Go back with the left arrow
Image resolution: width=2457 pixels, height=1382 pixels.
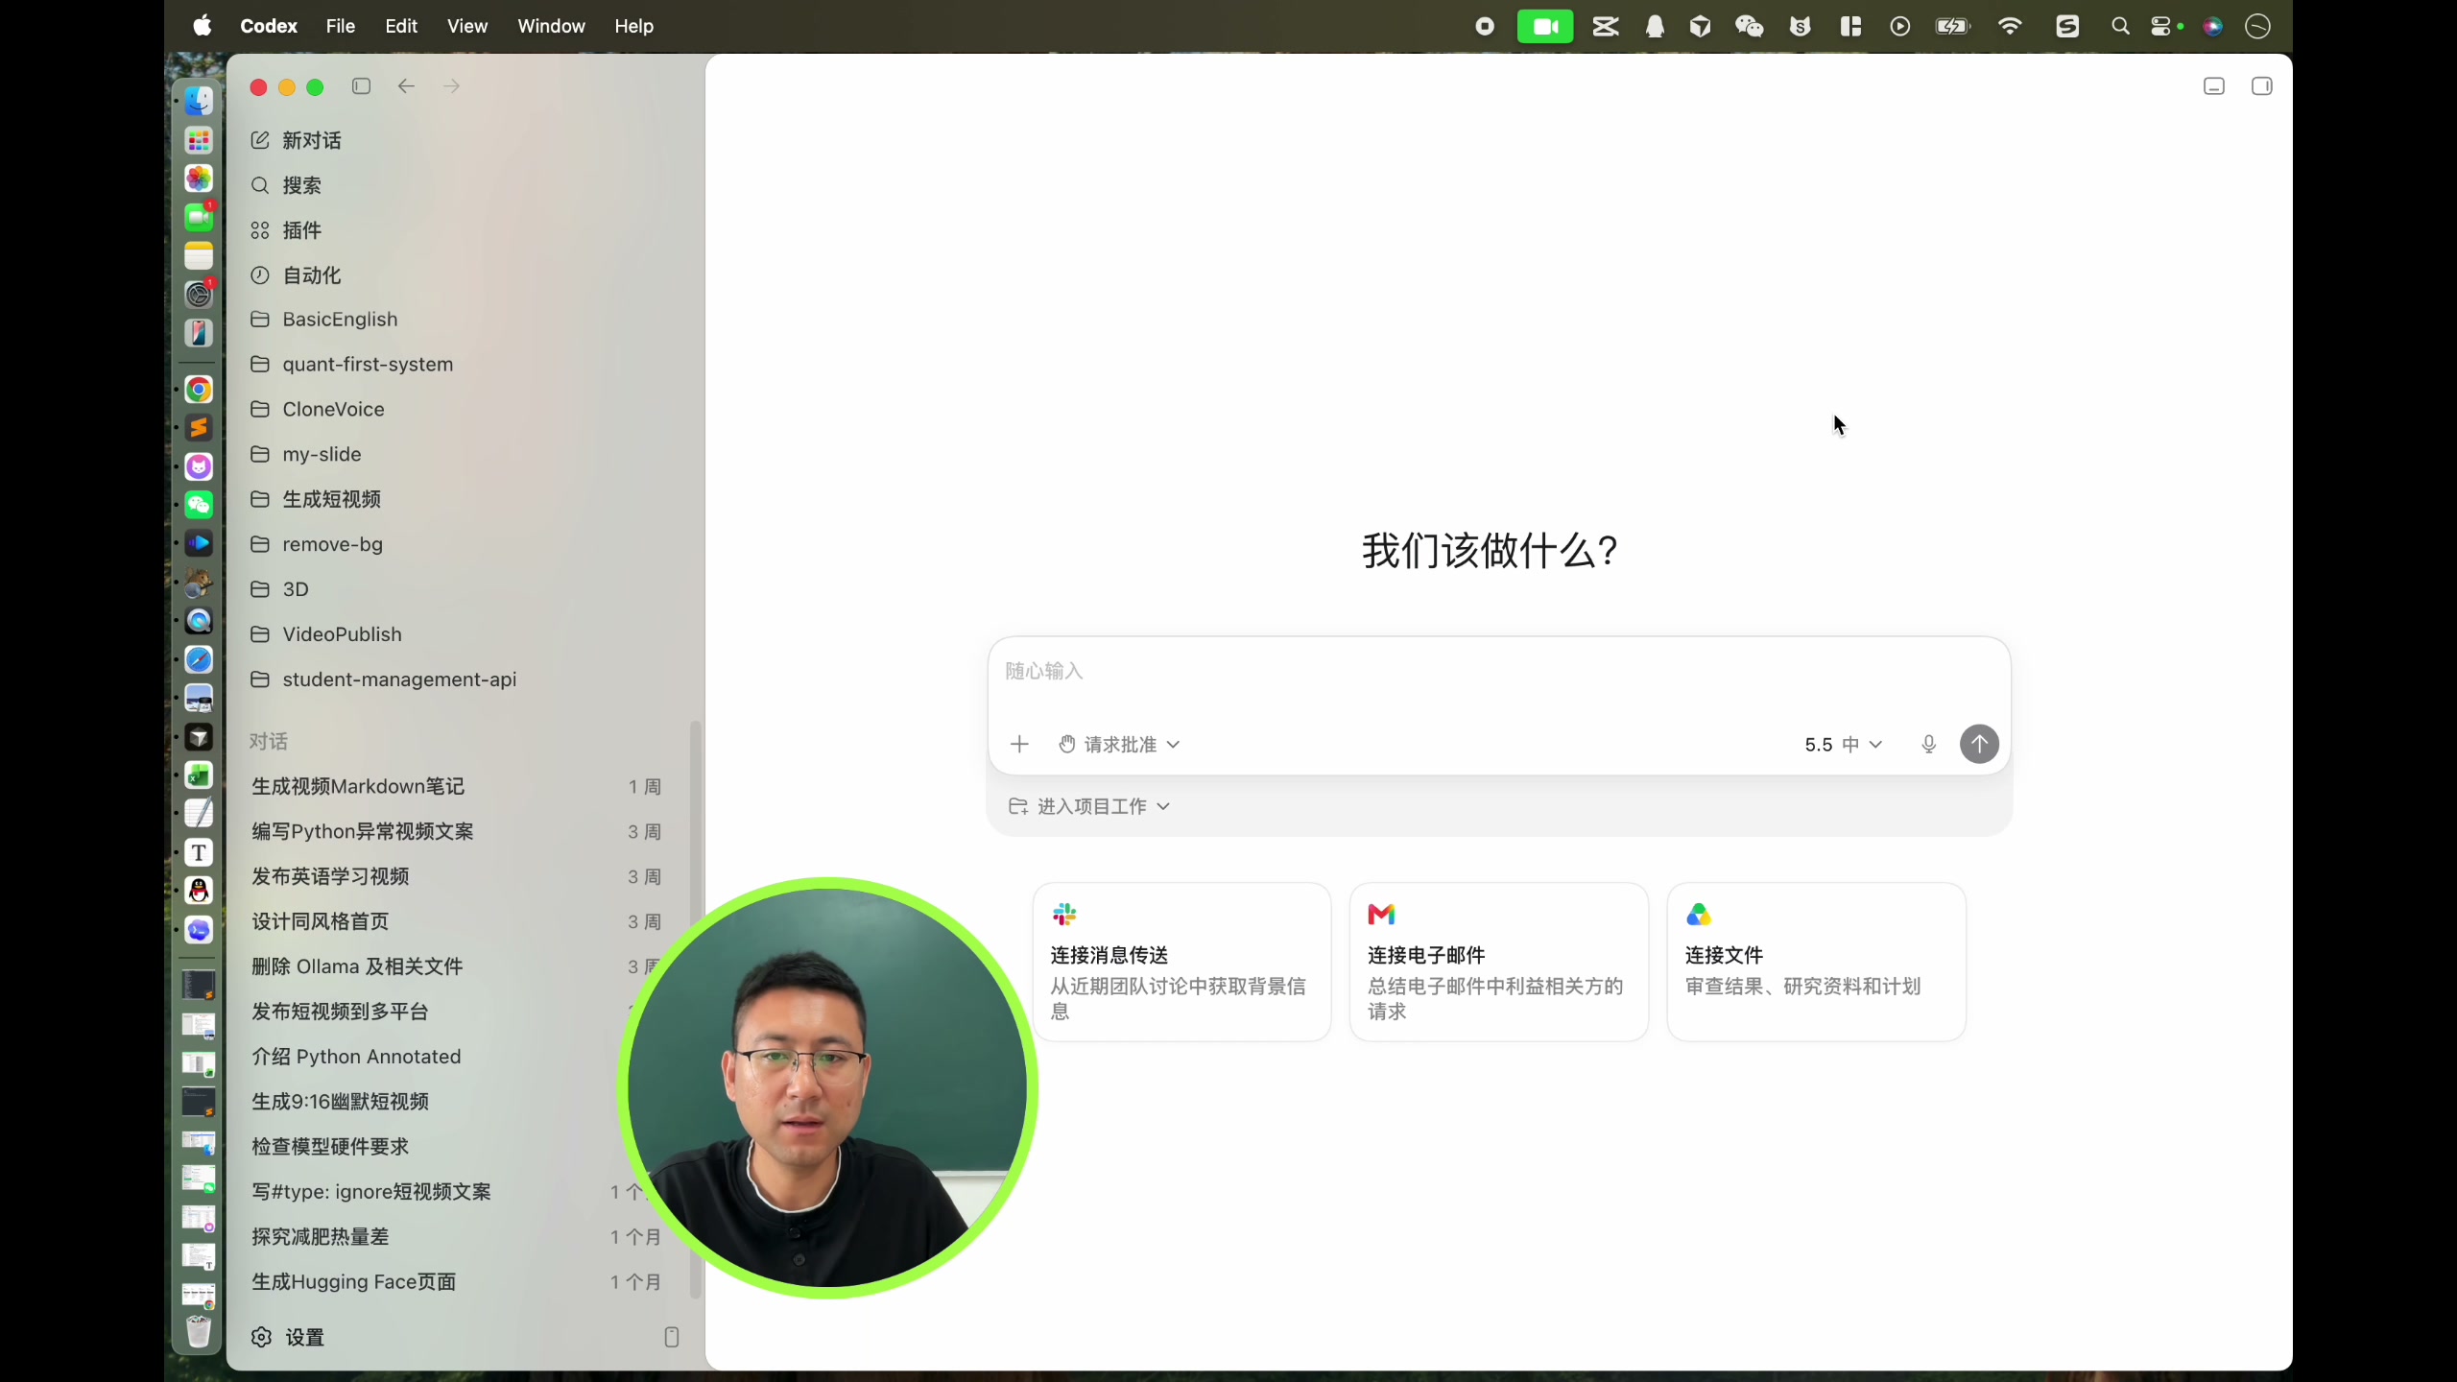[x=406, y=86]
